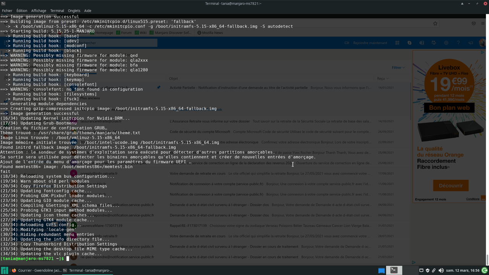The height and width of the screenshot is (275, 489).
Task: Switch to the first workspace with blue window
Action: pyautogui.click(x=381, y=270)
